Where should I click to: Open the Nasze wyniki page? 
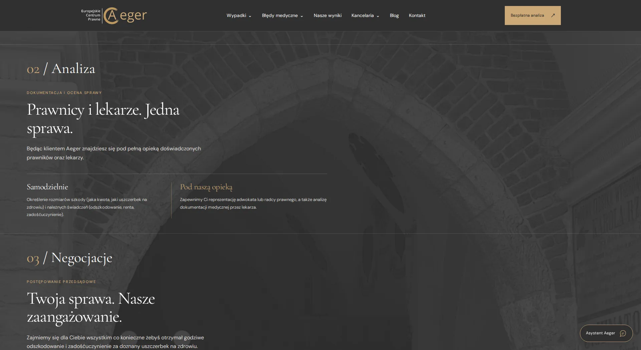point(328,16)
